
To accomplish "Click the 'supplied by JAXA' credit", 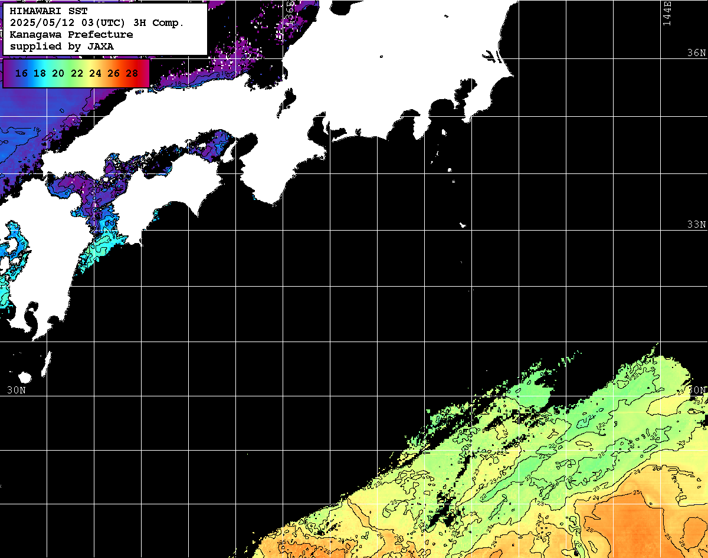I will (x=63, y=46).
